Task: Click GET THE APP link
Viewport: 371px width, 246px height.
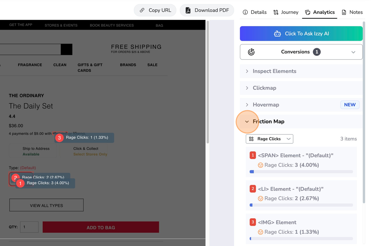Action: point(21,25)
